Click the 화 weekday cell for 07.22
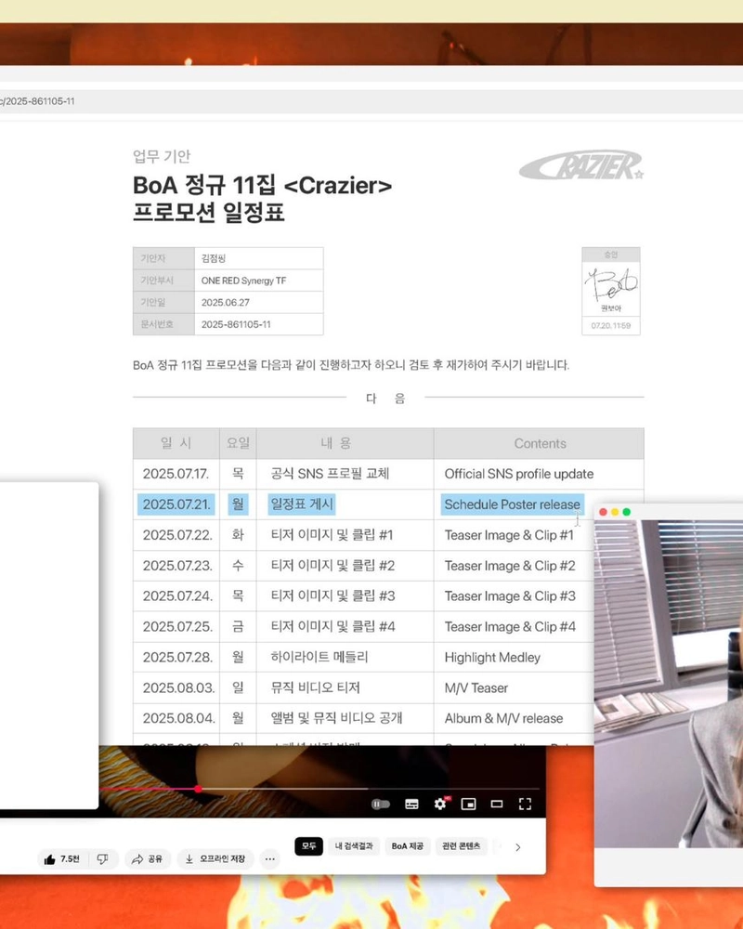 [238, 535]
